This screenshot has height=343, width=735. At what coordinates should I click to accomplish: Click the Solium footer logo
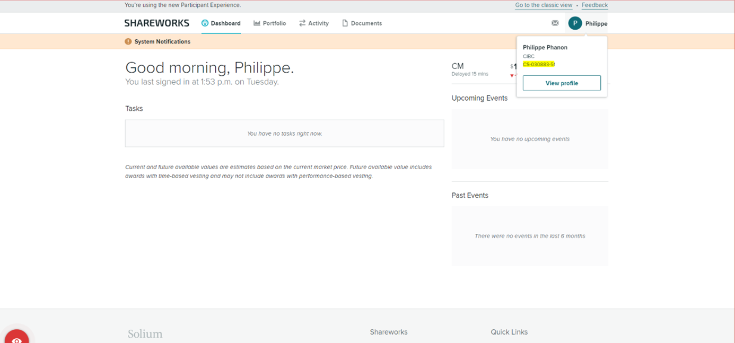click(x=145, y=334)
